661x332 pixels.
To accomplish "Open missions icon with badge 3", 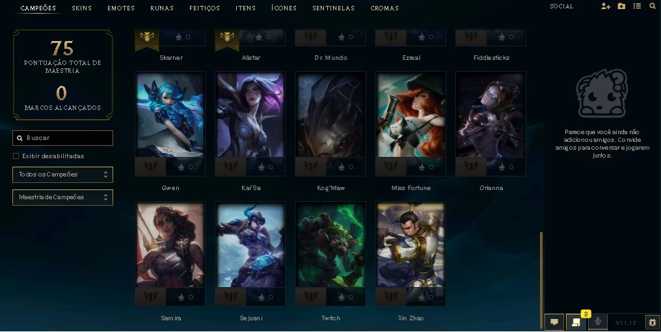I will click(576, 322).
